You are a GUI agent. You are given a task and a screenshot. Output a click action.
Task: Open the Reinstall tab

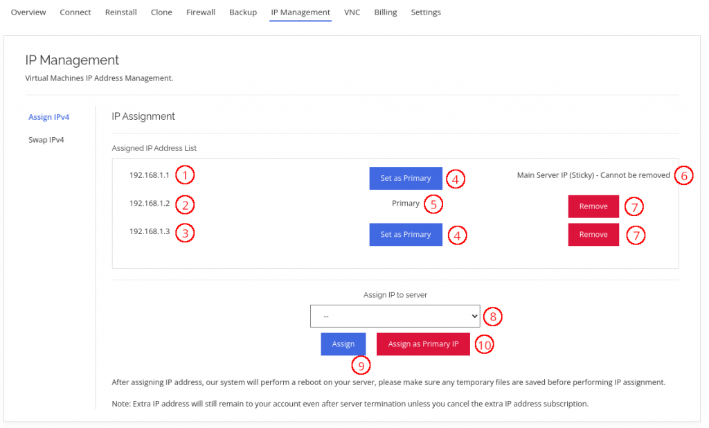point(120,12)
